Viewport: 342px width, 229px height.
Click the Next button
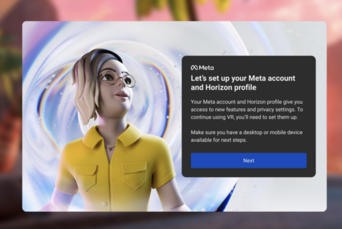pos(248,161)
